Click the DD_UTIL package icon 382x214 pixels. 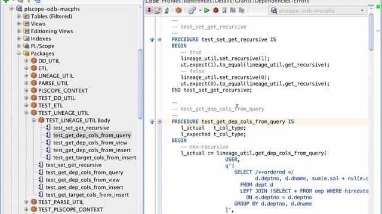34,61
